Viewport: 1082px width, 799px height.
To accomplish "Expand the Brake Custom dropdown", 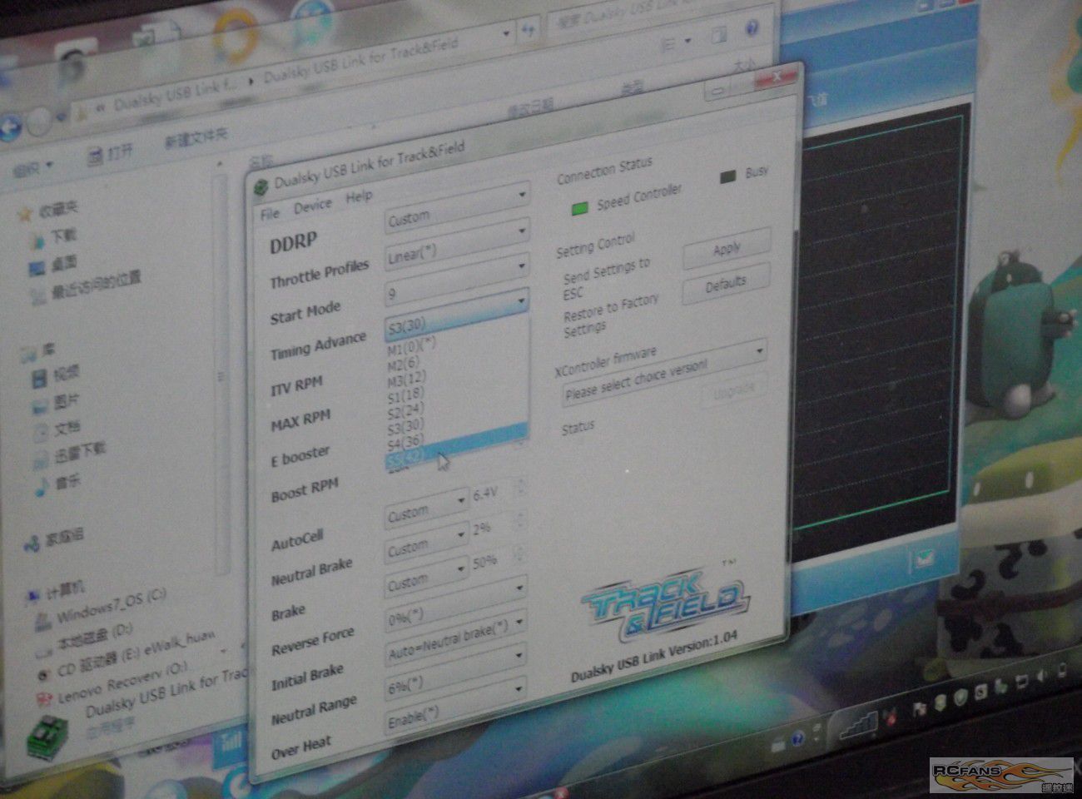I will [x=426, y=578].
